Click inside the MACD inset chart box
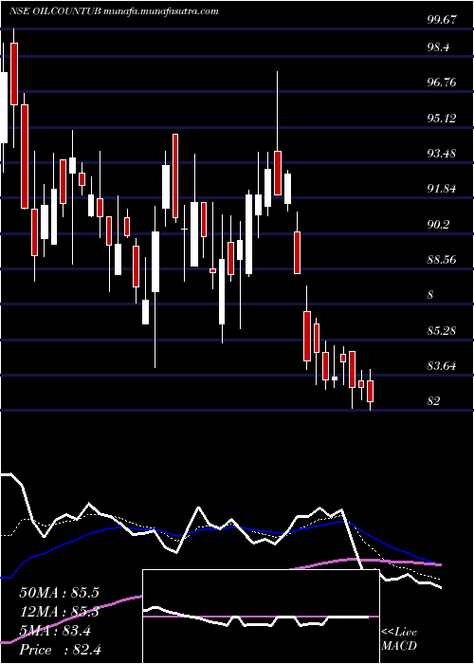474x664 pixels. 261,617
